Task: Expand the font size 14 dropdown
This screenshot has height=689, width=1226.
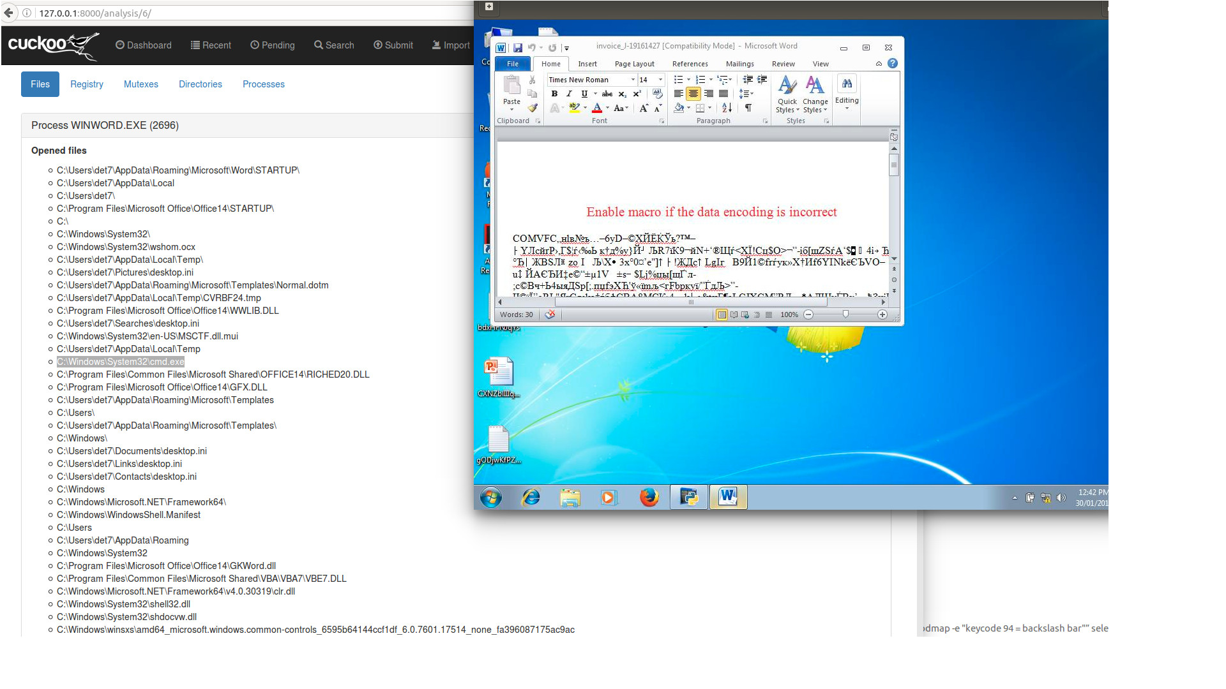Action: pyautogui.click(x=660, y=80)
